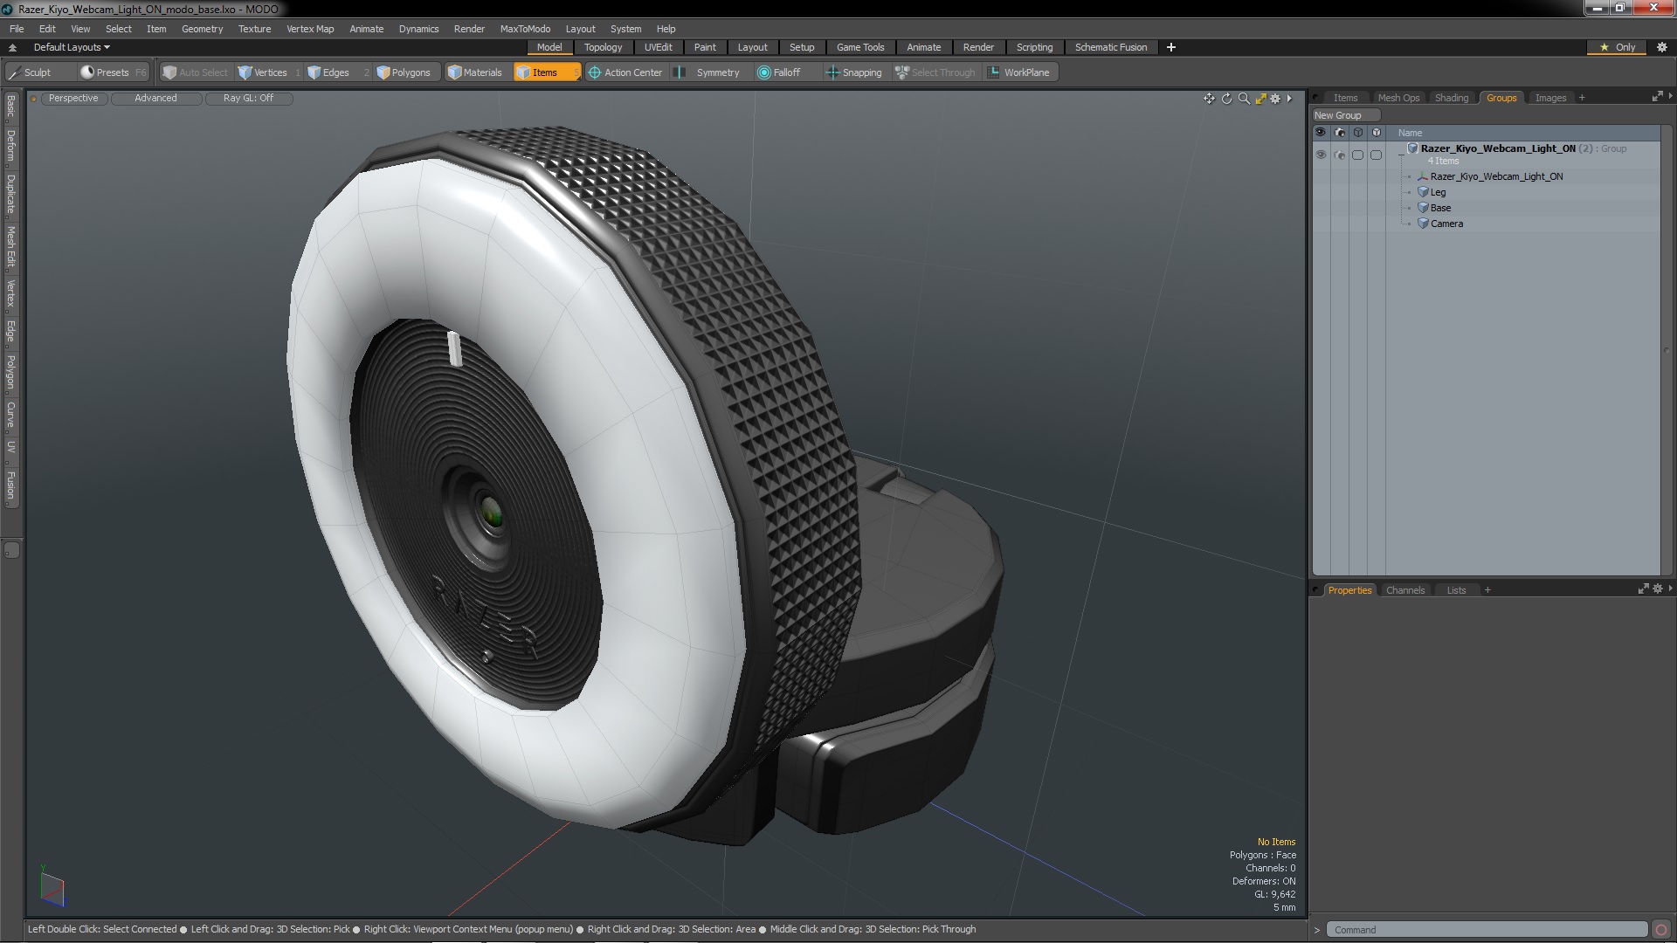Click the New Group button
Screen dimensions: 1677x943
(1345, 115)
